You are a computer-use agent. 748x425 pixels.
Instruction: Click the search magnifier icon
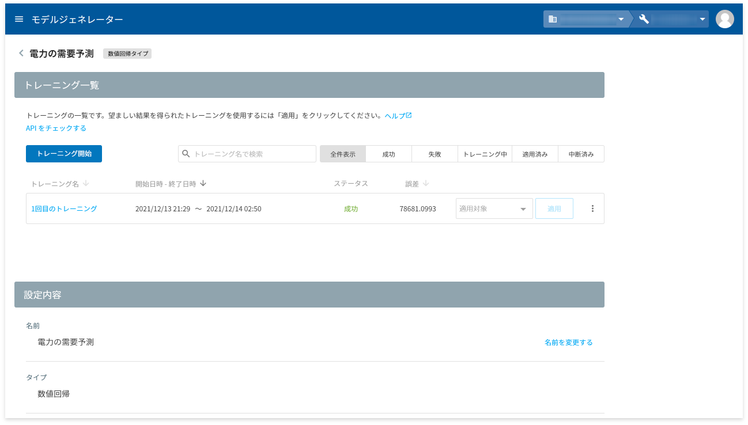[x=186, y=154]
